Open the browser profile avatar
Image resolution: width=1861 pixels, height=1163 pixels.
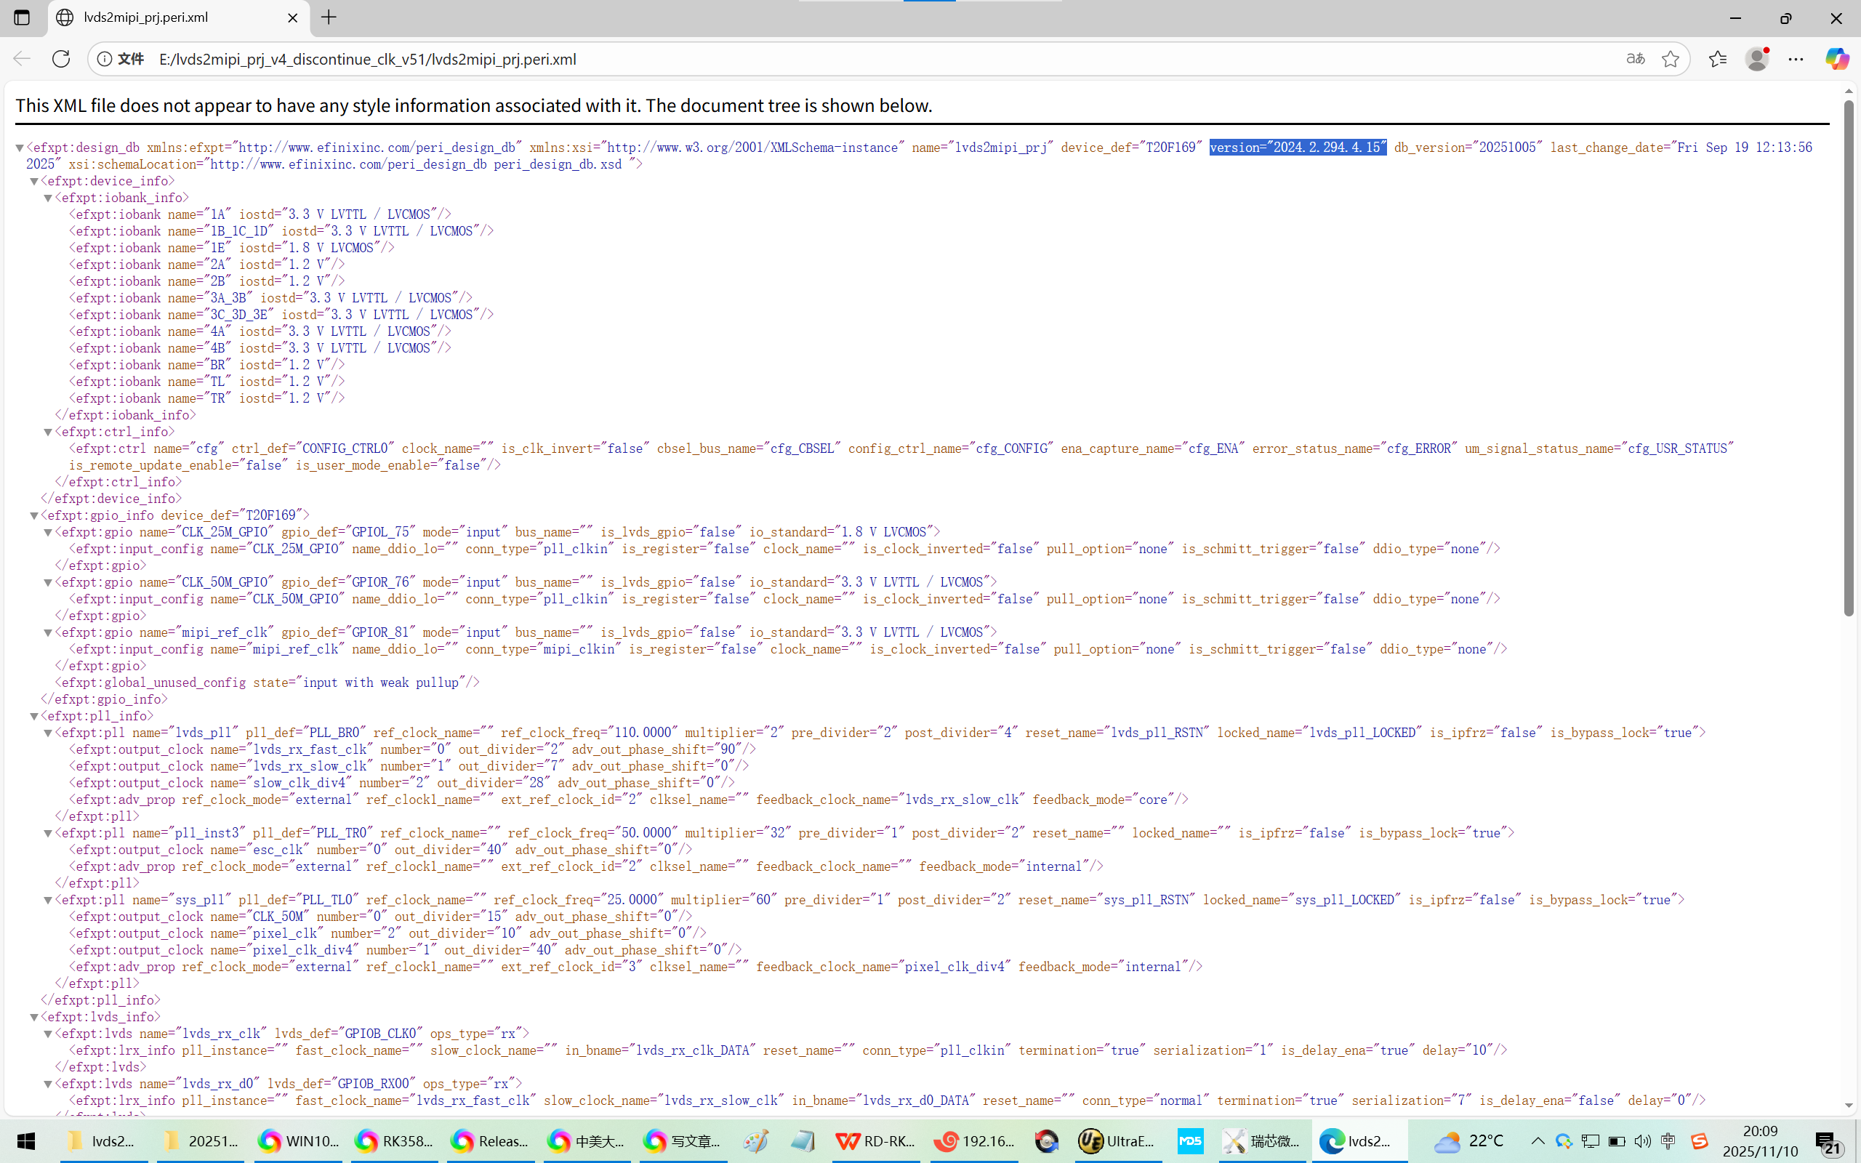coord(1756,59)
